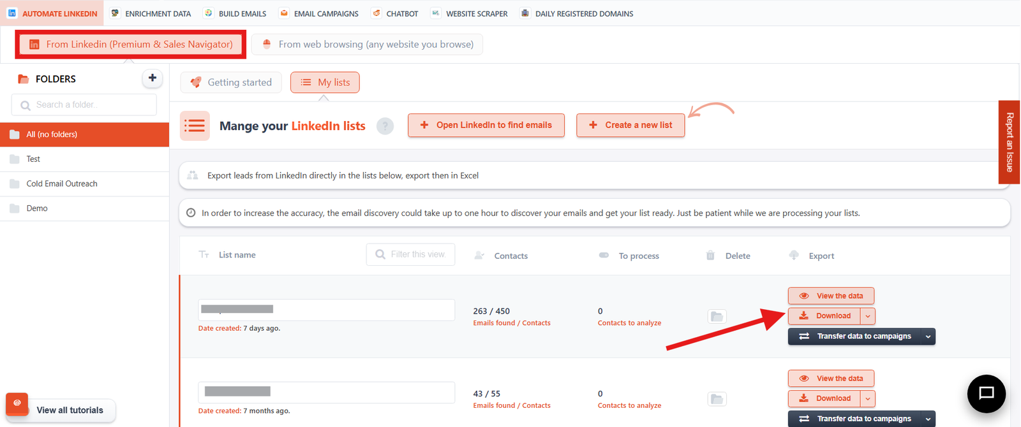Image resolution: width=1021 pixels, height=427 pixels.
Task: Select the Chatbot tab
Action: coord(395,13)
